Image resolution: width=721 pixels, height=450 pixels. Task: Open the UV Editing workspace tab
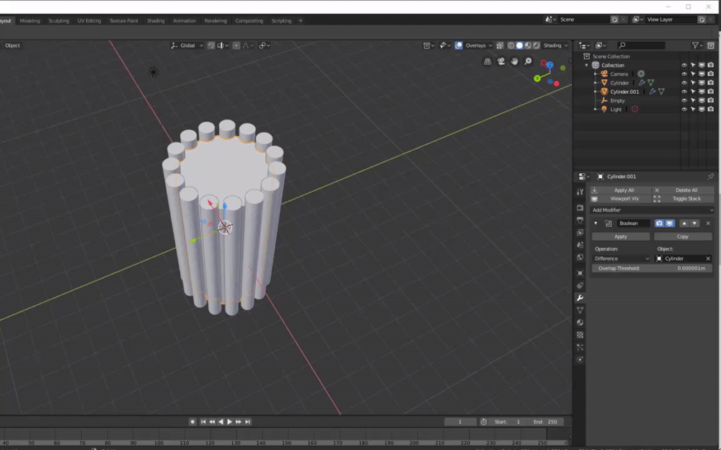pyautogui.click(x=89, y=21)
